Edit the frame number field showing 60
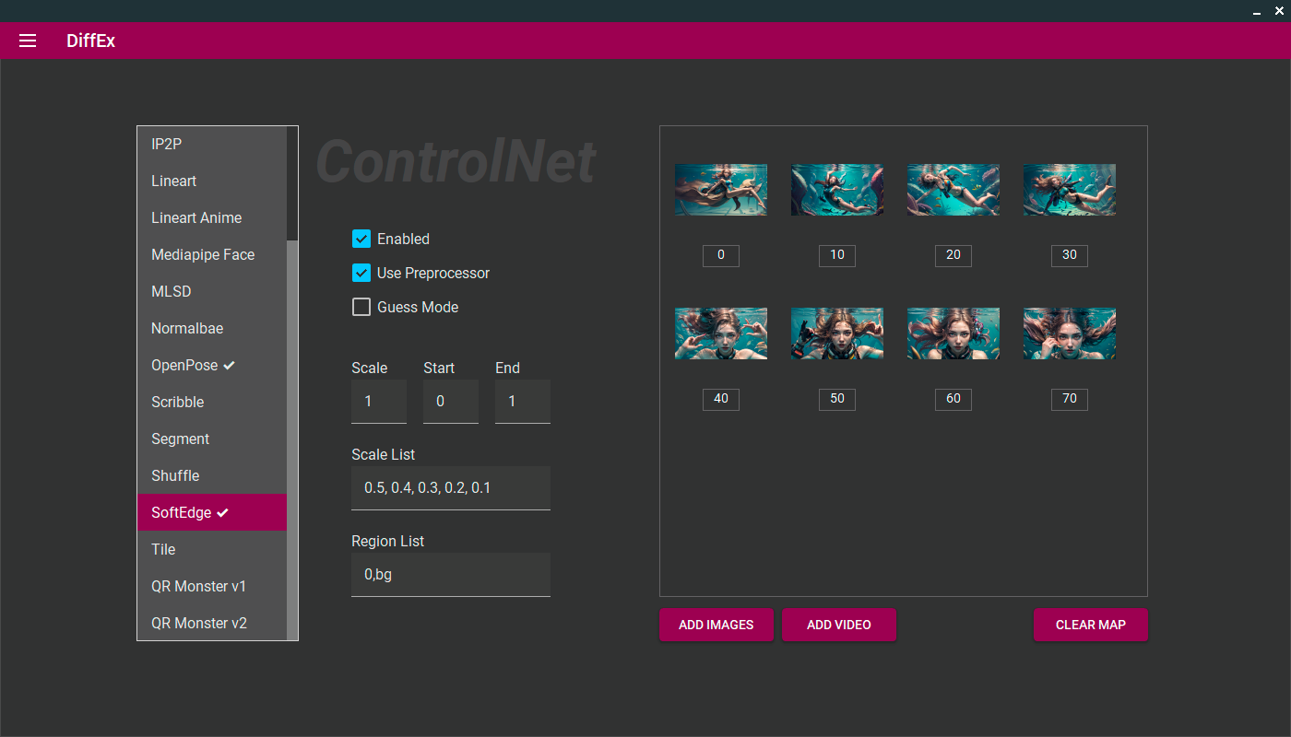This screenshot has width=1291, height=737. coord(953,399)
